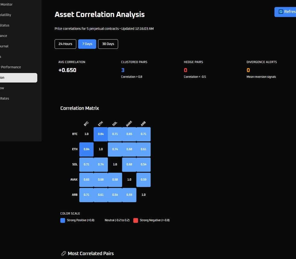296x259 pixels.
Task: Select the SOL row, ARB column cell
Action: 143,164
